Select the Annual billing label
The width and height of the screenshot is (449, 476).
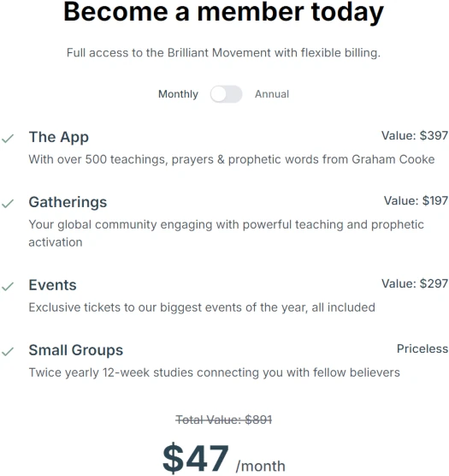pyautogui.click(x=272, y=94)
